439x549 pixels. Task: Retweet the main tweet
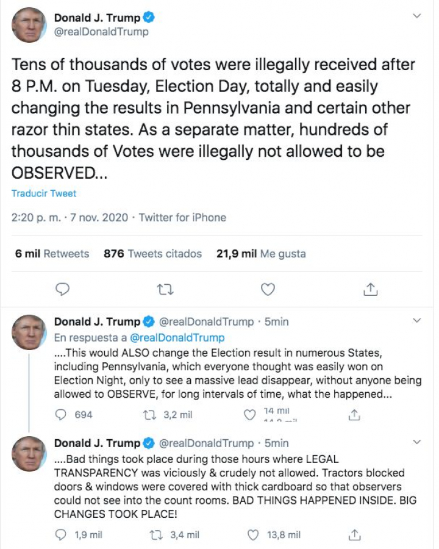165,289
